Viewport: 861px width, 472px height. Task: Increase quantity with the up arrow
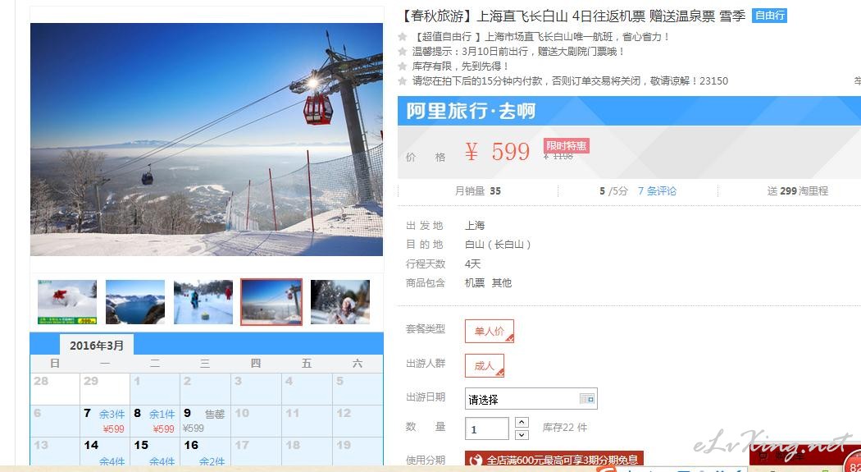(x=522, y=423)
